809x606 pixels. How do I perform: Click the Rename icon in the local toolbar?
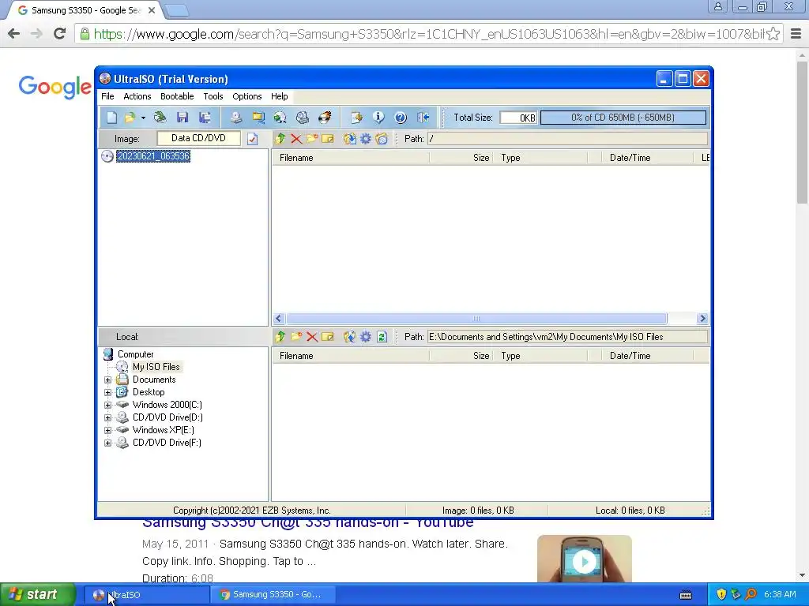pos(328,336)
